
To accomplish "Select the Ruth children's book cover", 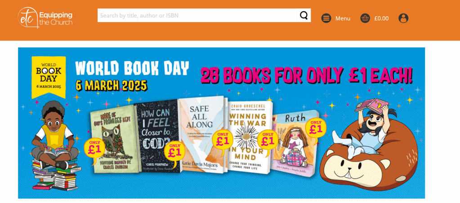I will pos(295,144).
